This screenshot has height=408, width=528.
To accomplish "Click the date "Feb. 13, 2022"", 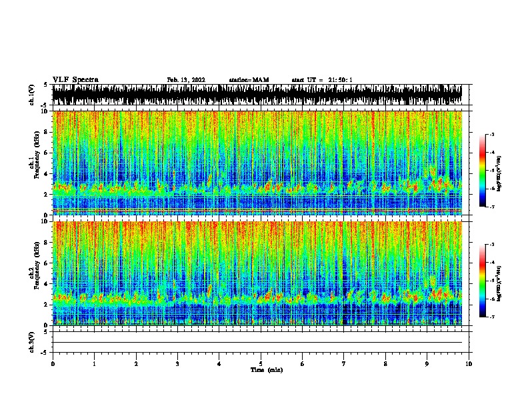I will (186, 80).
